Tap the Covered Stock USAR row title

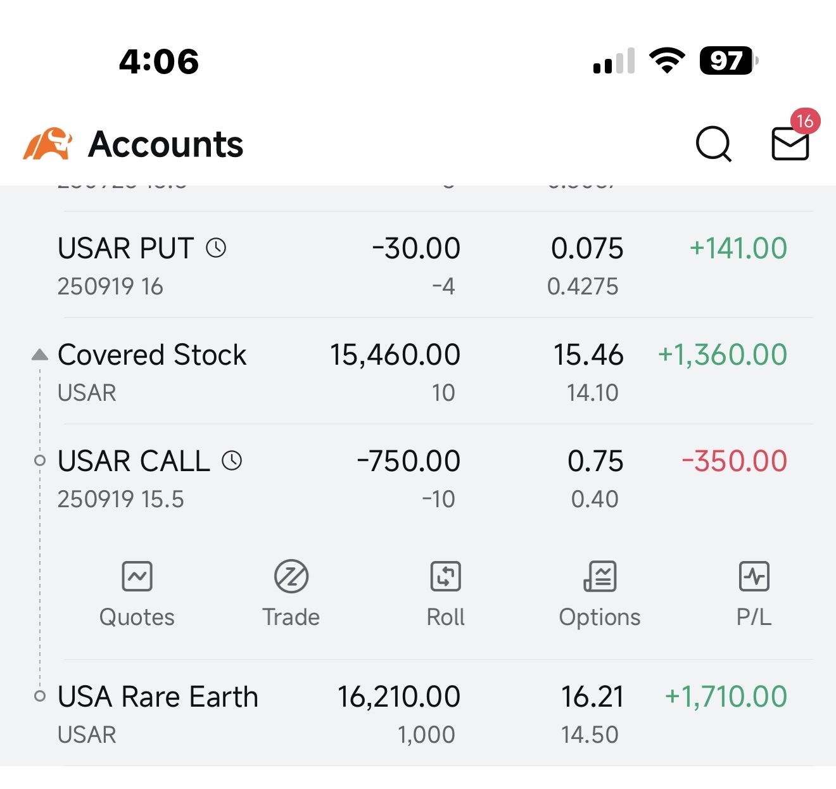152,355
